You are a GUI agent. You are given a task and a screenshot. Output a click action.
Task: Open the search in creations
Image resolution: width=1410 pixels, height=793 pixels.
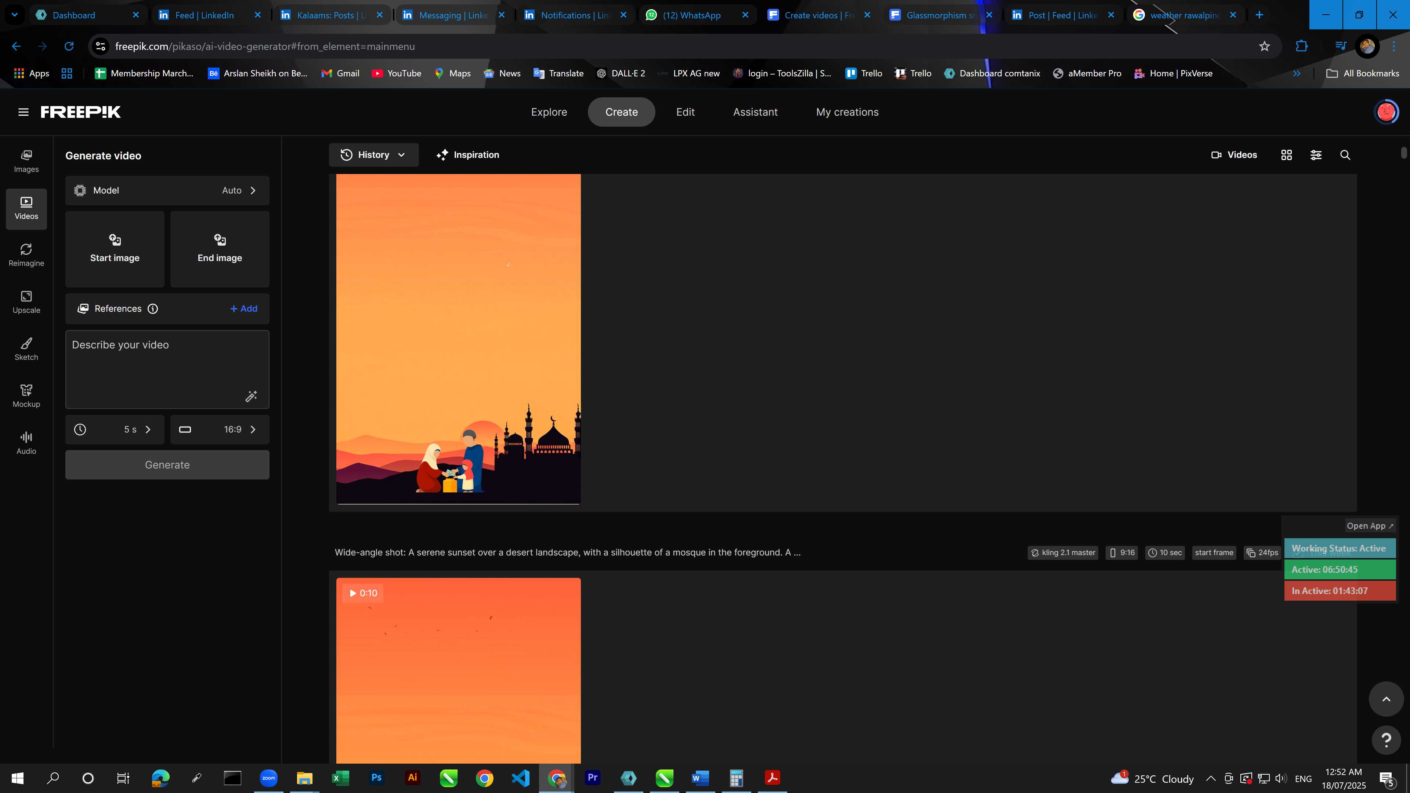(x=1345, y=155)
